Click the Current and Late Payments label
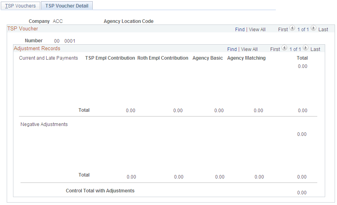Viewport: 337px width, 205px height. coord(49,58)
